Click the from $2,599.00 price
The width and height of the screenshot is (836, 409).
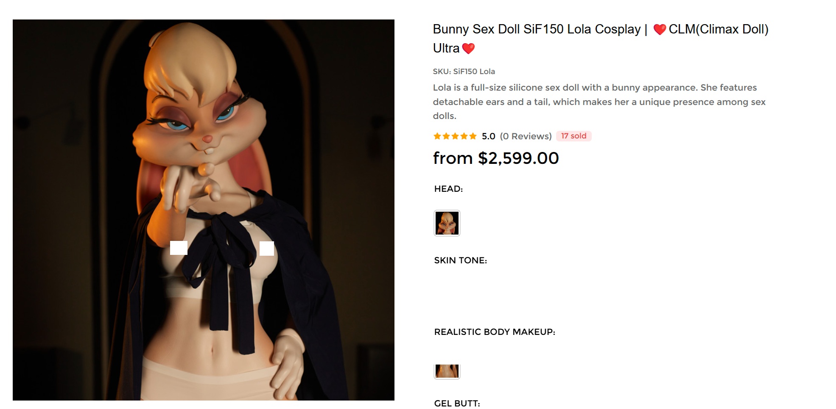496,158
